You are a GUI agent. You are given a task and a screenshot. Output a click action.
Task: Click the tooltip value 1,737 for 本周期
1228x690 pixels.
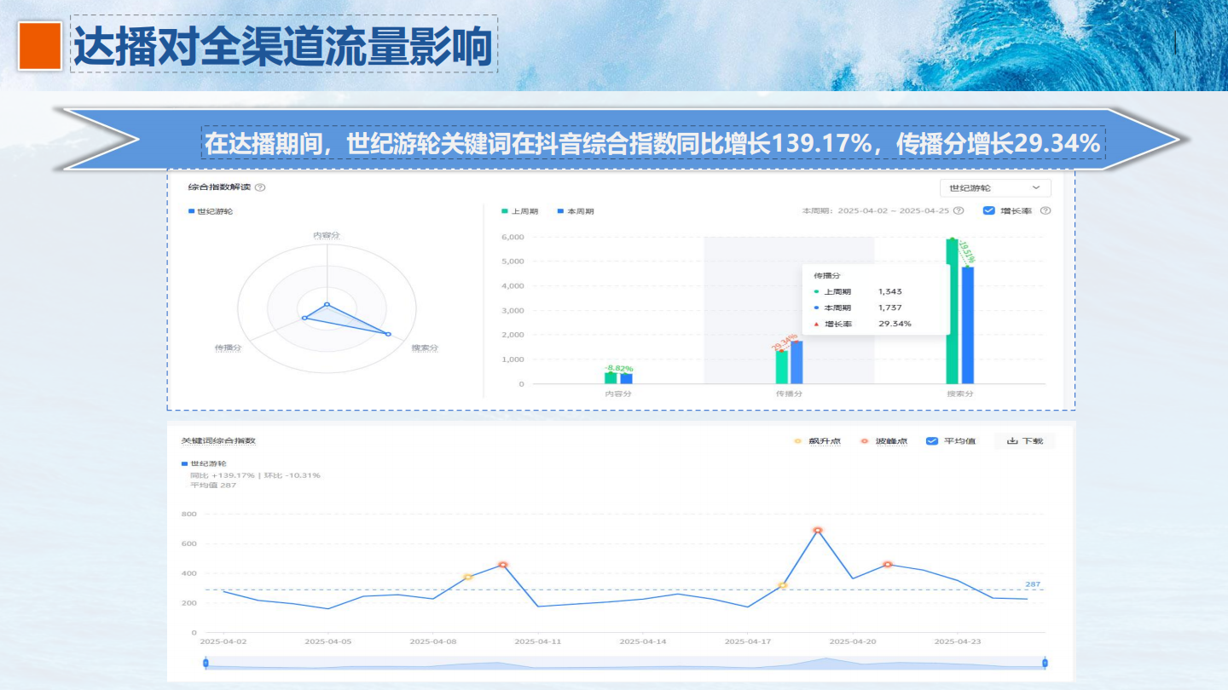[x=889, y=308]
